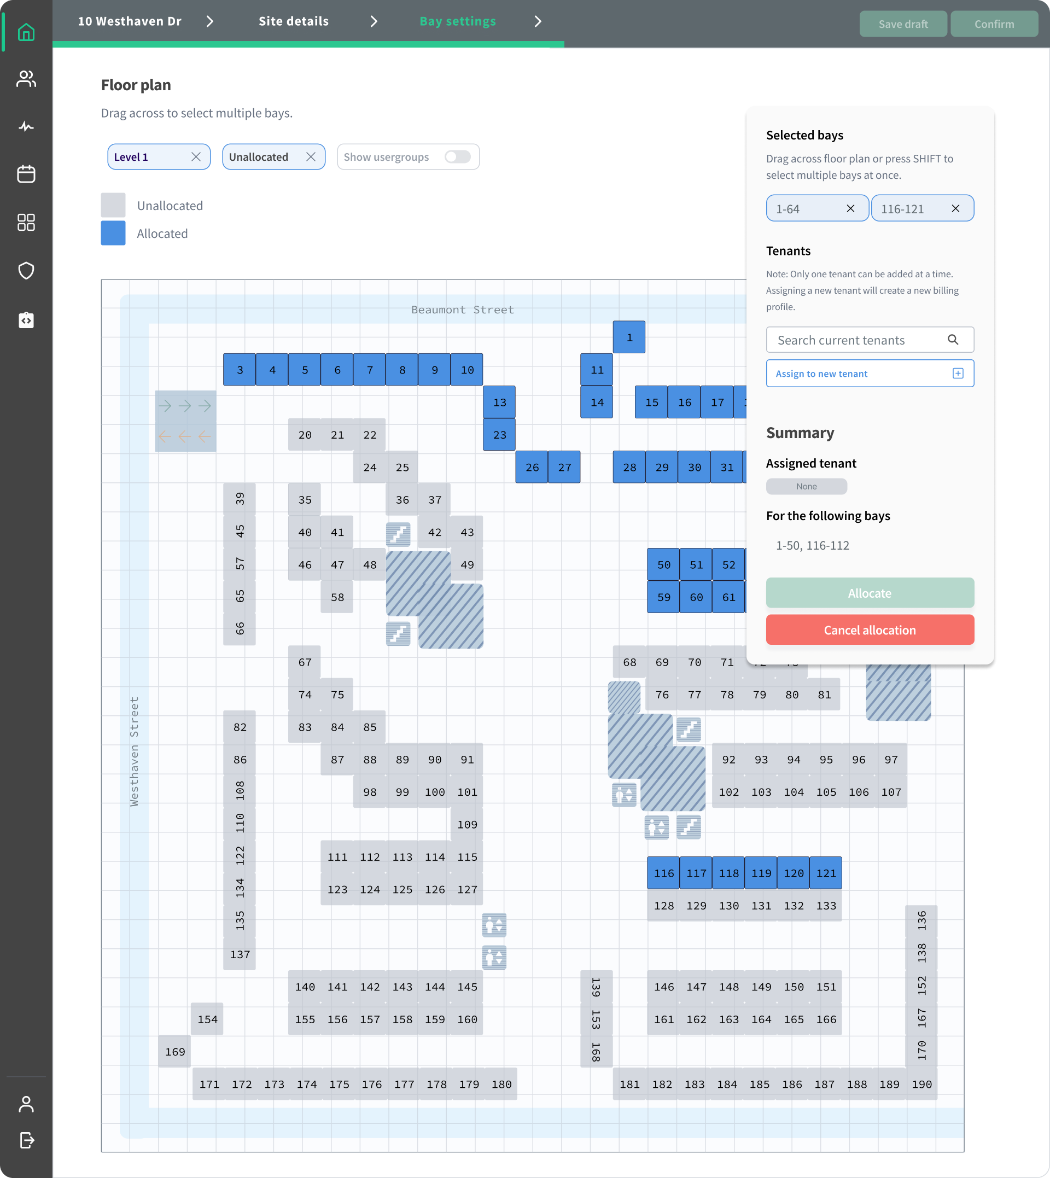Select allocated bay 1

[x=629, y=337]
